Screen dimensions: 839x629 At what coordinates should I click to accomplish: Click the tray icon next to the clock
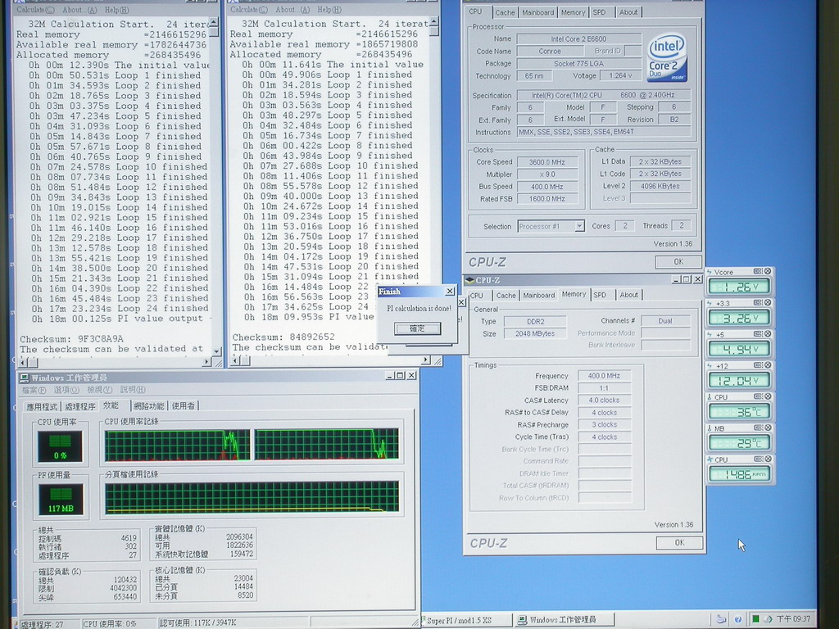click(768, 619)
